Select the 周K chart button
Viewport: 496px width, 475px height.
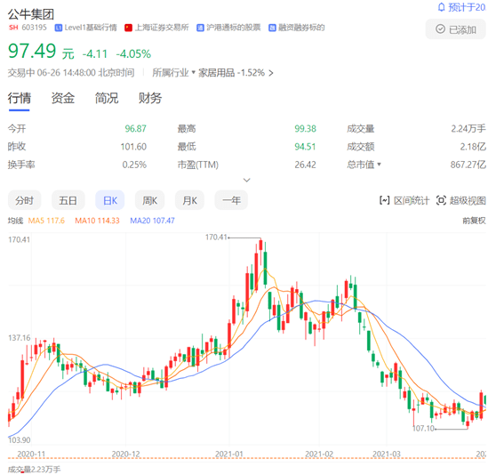point(149,200)
